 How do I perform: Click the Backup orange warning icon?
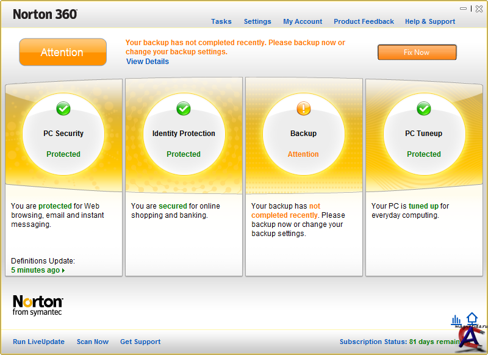click(304, 109)
